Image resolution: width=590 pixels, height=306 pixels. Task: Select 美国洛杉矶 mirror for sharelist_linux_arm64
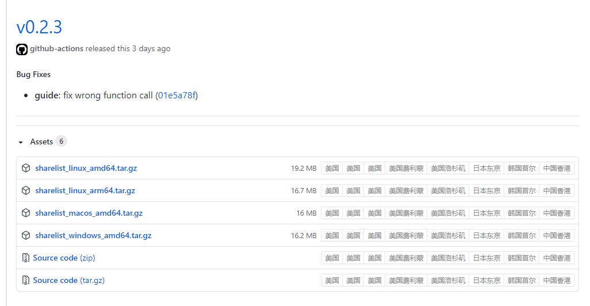coord(448,191)
